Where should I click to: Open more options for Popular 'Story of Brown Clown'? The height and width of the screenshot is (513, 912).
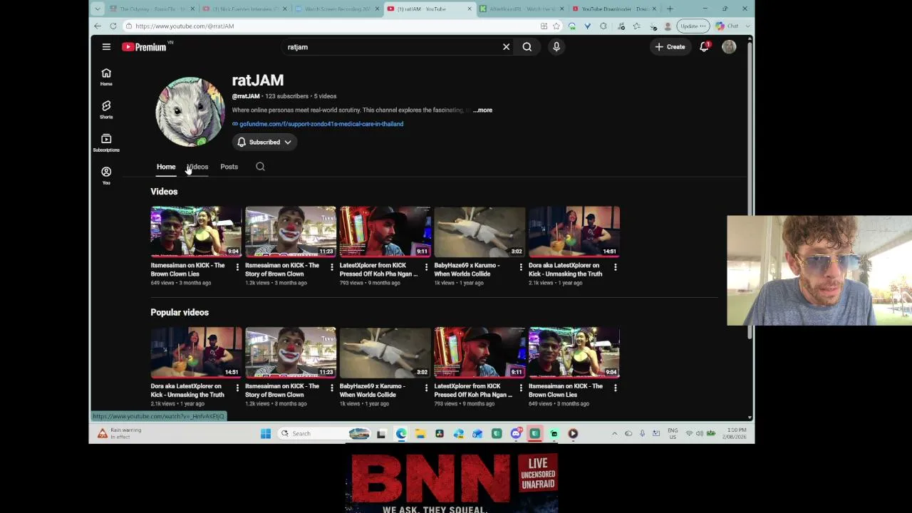click(332, 388)
